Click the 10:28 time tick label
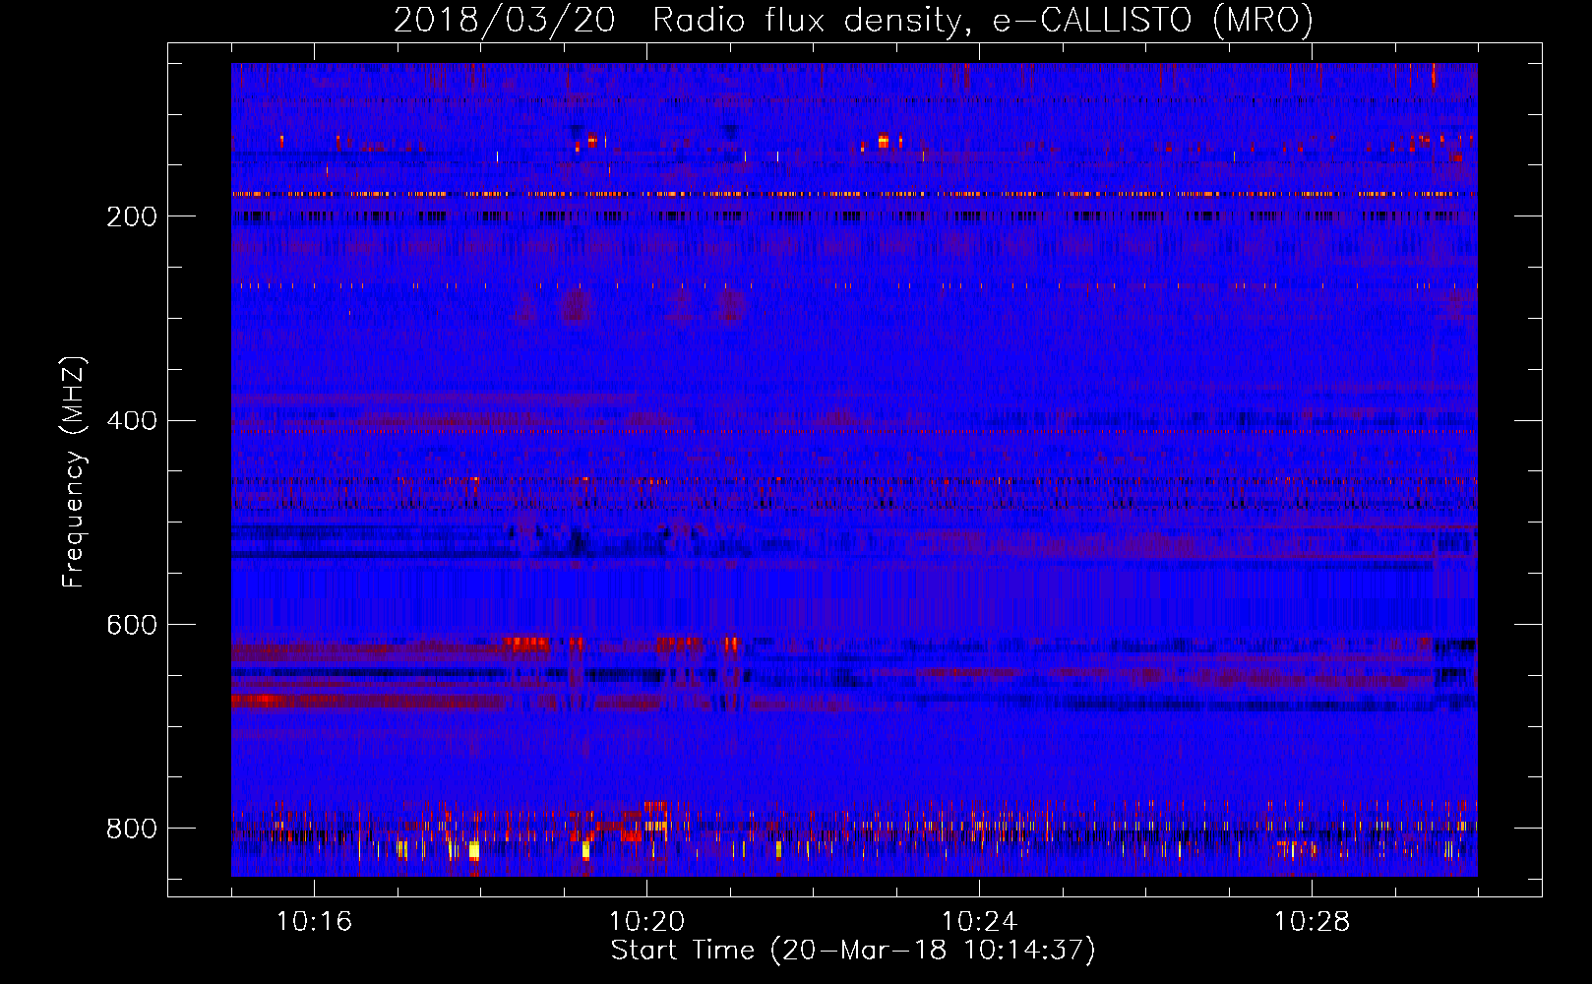 [x=1312, y=922]
